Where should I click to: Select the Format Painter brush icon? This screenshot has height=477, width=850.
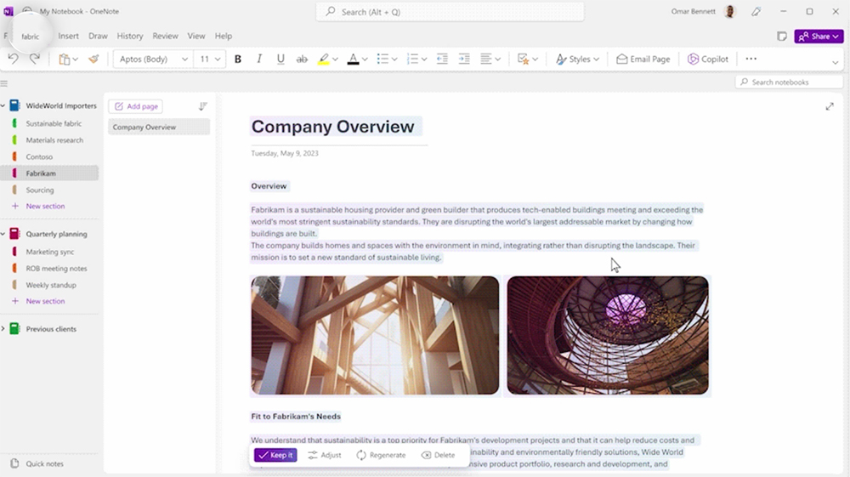click(93, 60)
